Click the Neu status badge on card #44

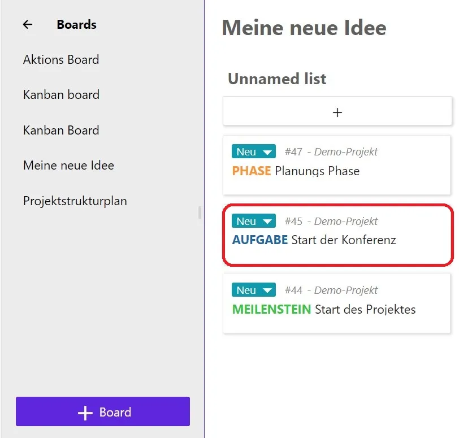248,289
